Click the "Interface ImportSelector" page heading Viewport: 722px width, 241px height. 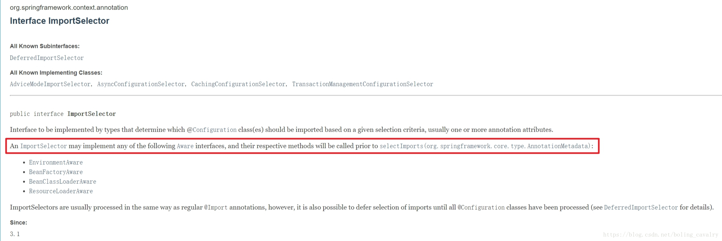(x=60, y=21)
